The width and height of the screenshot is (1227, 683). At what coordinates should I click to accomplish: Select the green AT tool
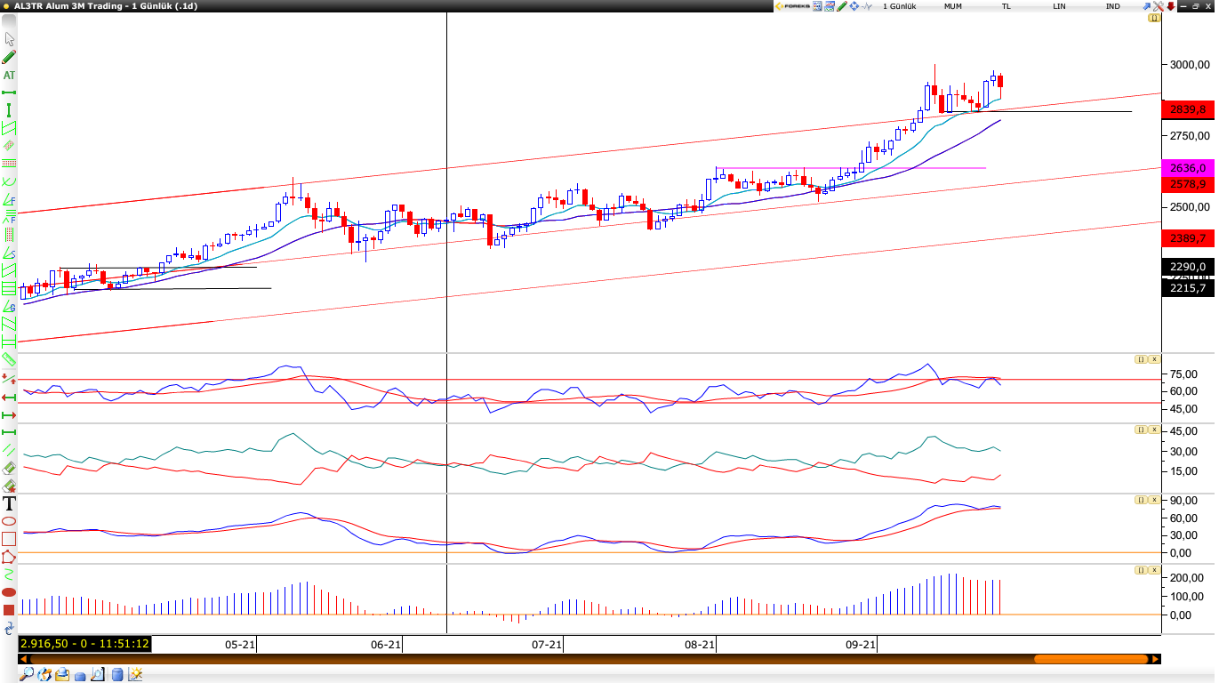coord(10,75)
